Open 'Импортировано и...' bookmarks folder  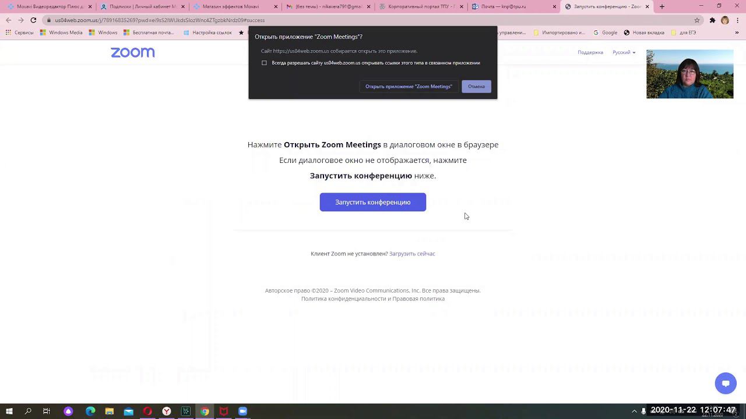pos(559,33)
